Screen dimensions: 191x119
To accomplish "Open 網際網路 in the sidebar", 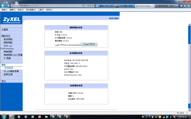I will click(8, 43).
